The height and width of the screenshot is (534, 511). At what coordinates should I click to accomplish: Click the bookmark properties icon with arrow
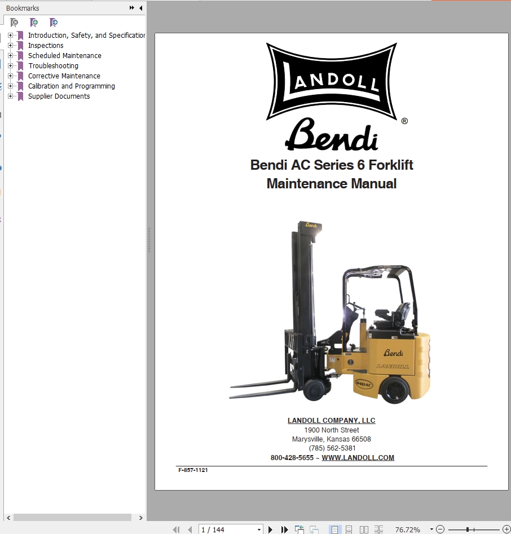click(x=54, y=23)
